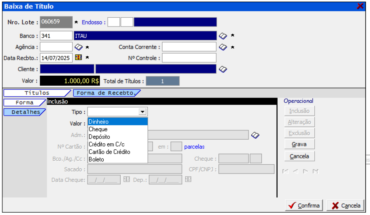Open Adm. lookup book icon

[x=255, y=135]
